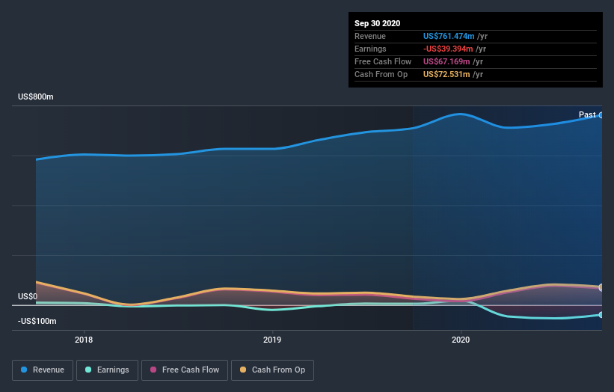This screenshot has height=392, width=614.
Task: Click the US$72.531m cash from op value
Action: pos(446,74)
